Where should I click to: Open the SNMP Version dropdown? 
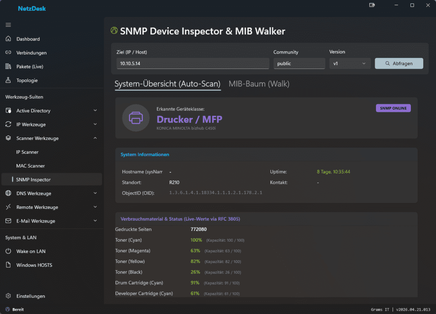point(350,63)
